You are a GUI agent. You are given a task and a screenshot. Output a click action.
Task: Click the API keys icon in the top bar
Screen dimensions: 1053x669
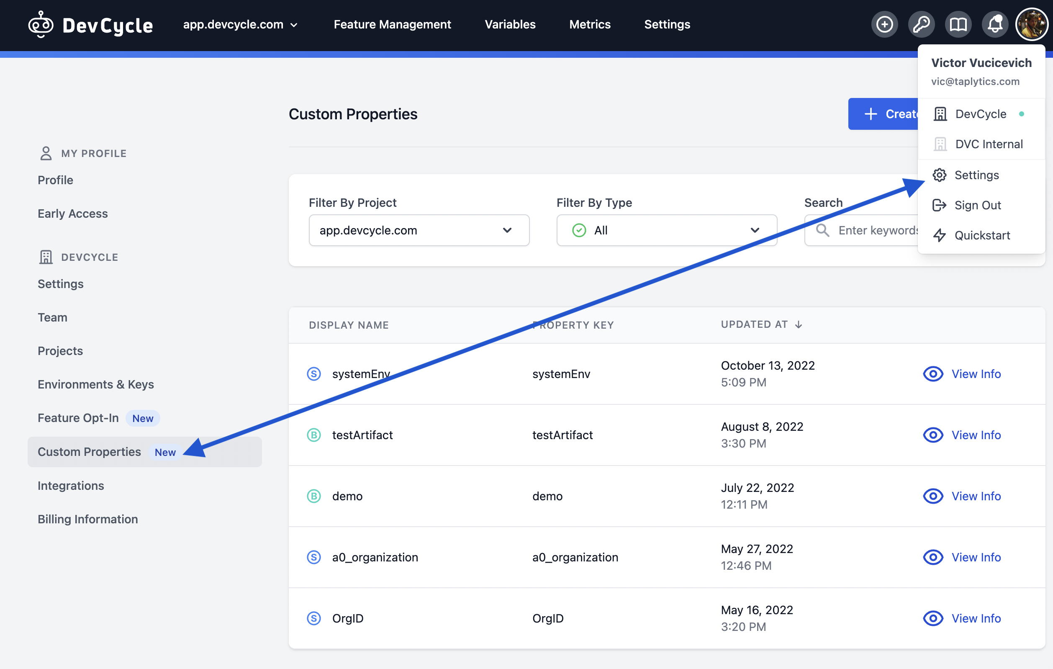922,24
